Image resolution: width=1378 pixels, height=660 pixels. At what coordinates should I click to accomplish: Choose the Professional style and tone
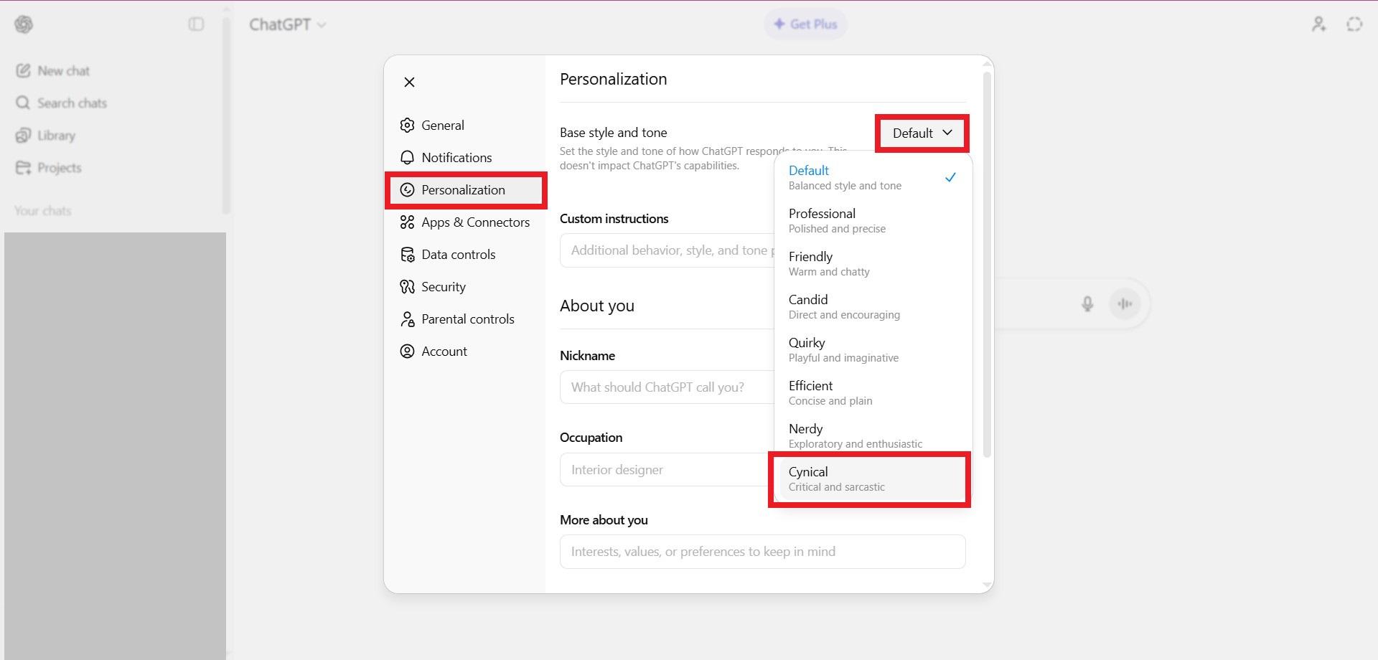click(873, 220)
